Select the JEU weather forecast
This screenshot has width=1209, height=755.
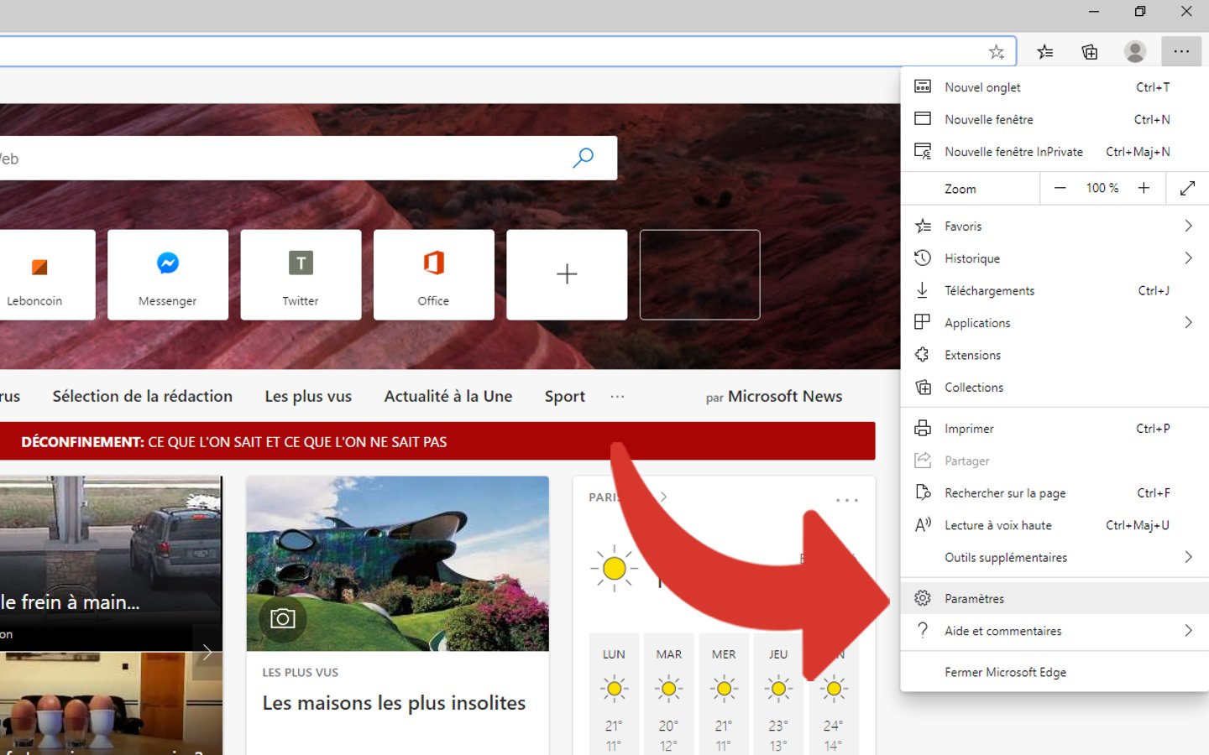pyautogui.click(x=778, y=695)
